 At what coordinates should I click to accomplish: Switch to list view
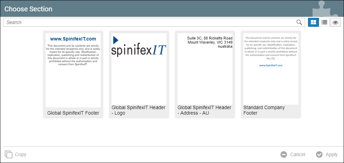324,22
